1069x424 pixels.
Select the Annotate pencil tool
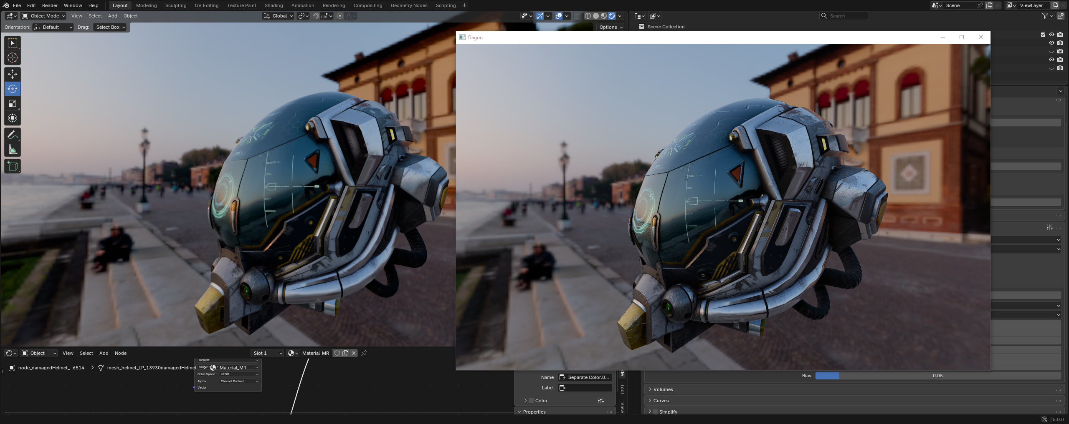pos(13,135)
